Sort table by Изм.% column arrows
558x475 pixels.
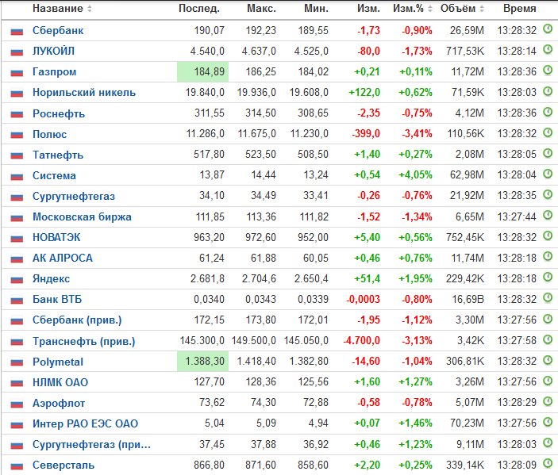coord(430,9)
